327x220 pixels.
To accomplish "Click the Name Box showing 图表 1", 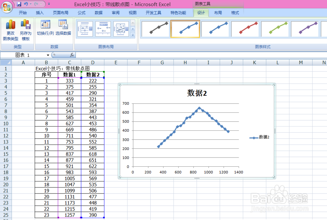I will pyautogui.click(x=23, y=55).
